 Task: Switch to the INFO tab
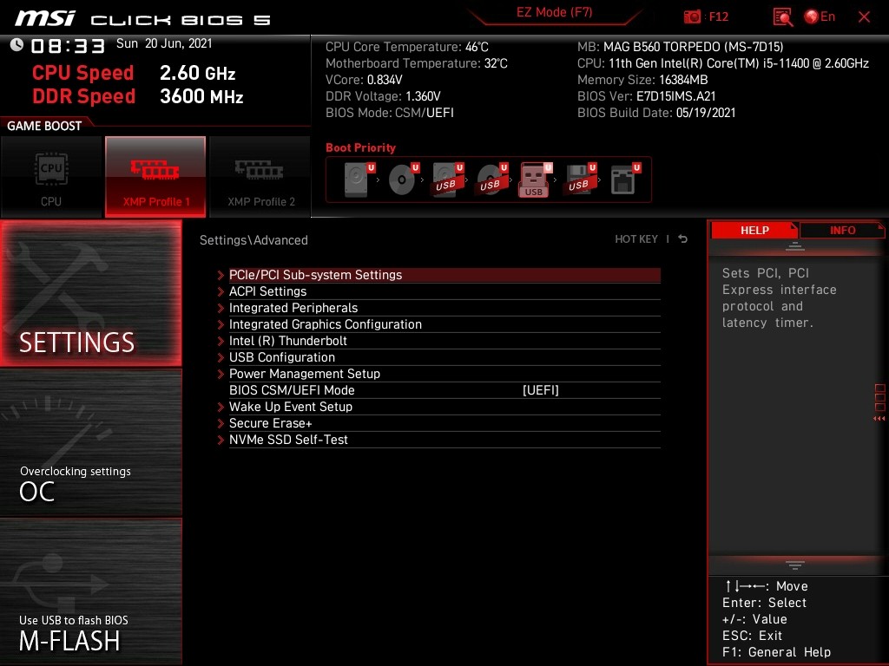tap(841, 230)
